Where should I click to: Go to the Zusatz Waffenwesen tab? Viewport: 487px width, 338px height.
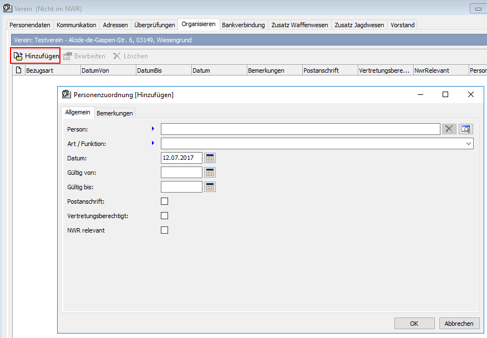click(300, 25)
